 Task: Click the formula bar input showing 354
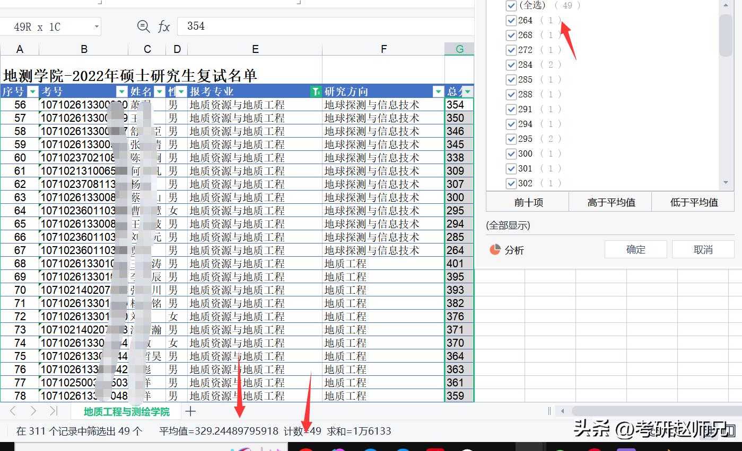(x=324, y=26)
